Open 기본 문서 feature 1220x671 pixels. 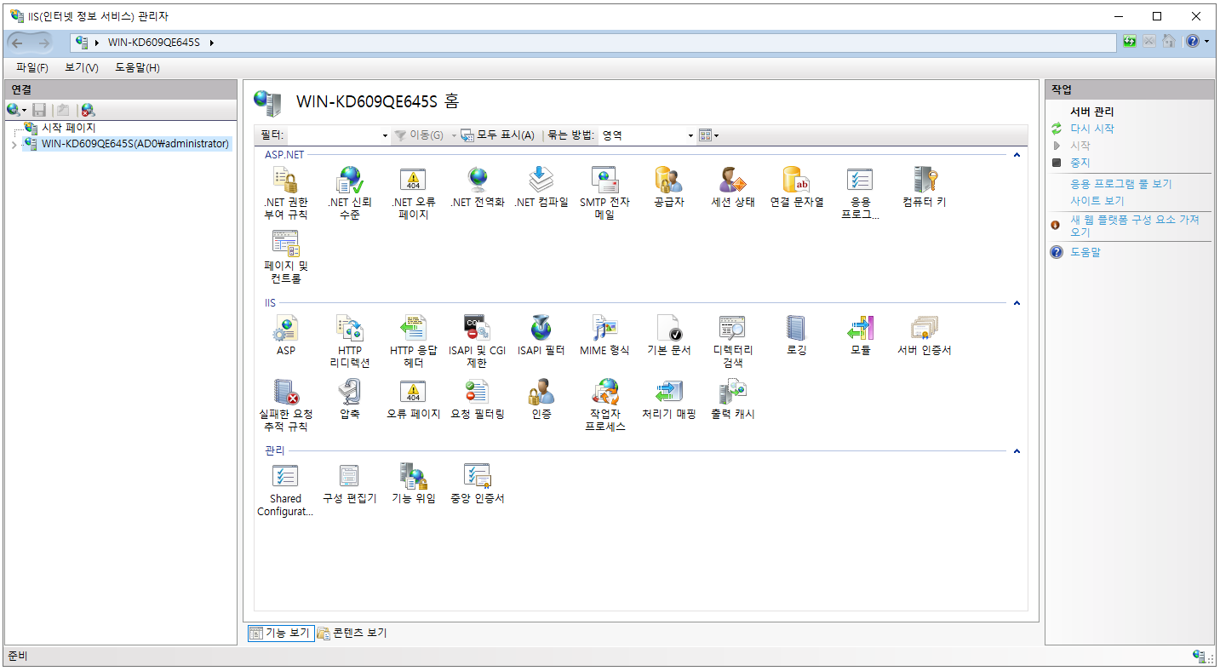[x=669, y=335]
